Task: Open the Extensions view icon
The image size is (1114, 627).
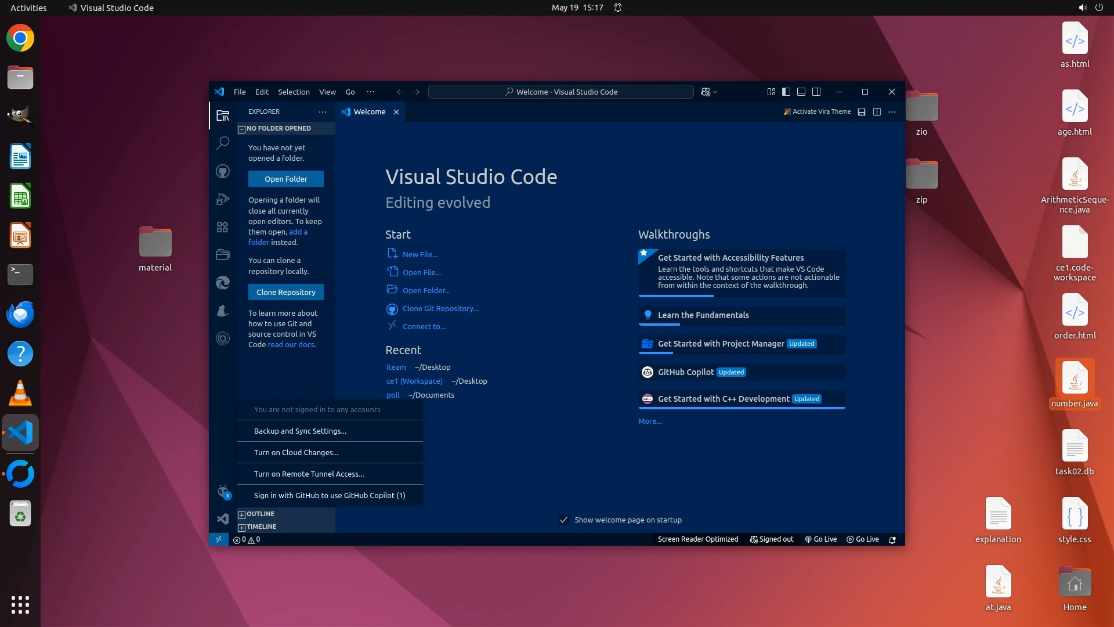Action: tap(223, 227)
